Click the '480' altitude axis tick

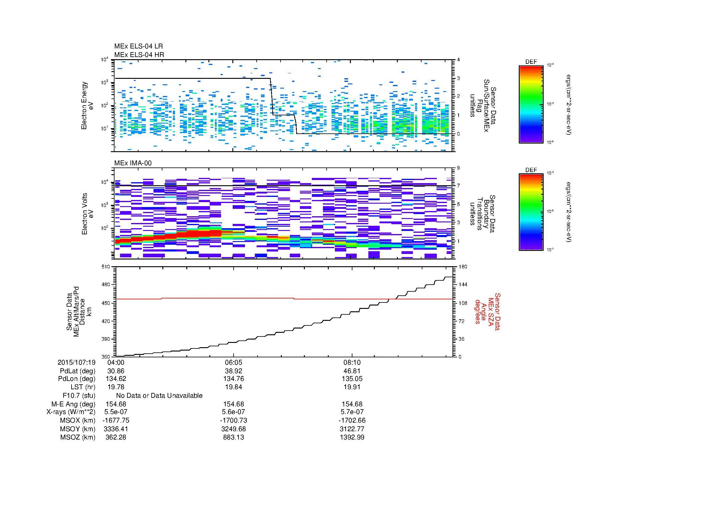click(x=106, y=285)
